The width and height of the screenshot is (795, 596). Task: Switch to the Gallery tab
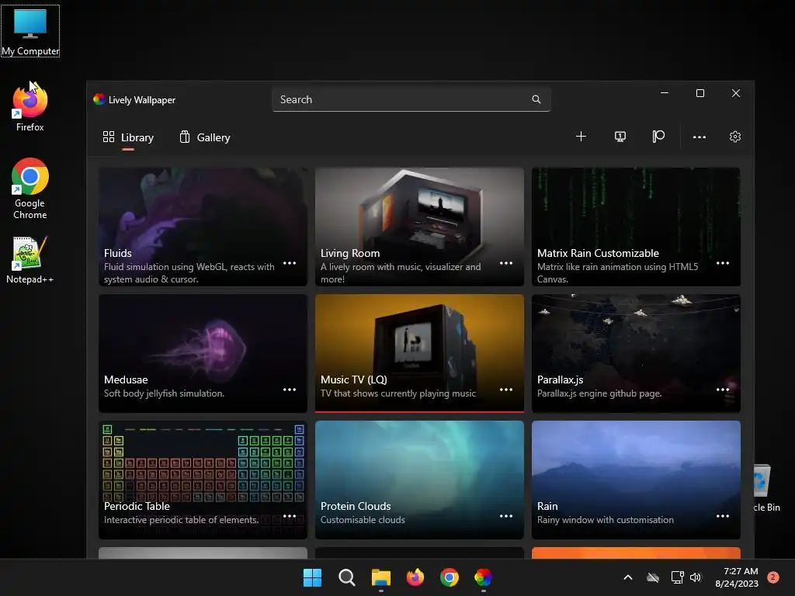tap(205, 137)
